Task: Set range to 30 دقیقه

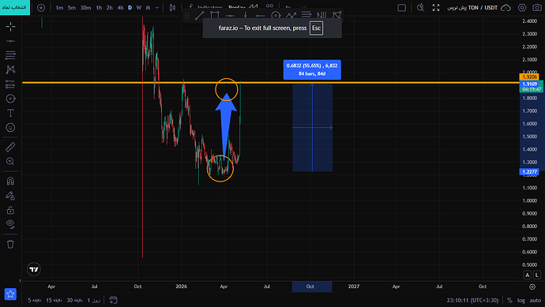Action: click(x=74, y=300)
